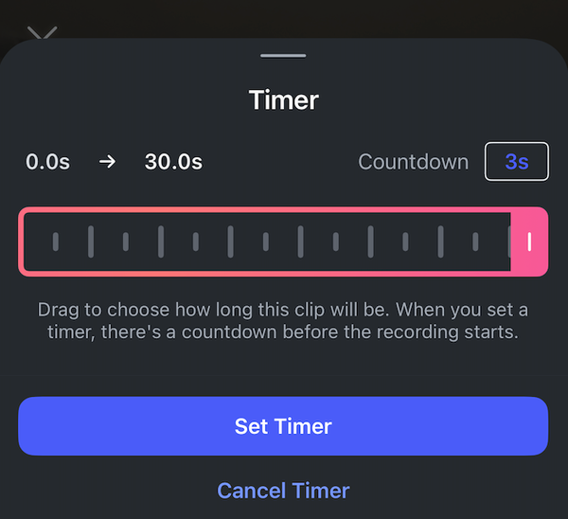Tap the sheet drag handle above Timer
568x519 pixels.
(x=283, y=56)
